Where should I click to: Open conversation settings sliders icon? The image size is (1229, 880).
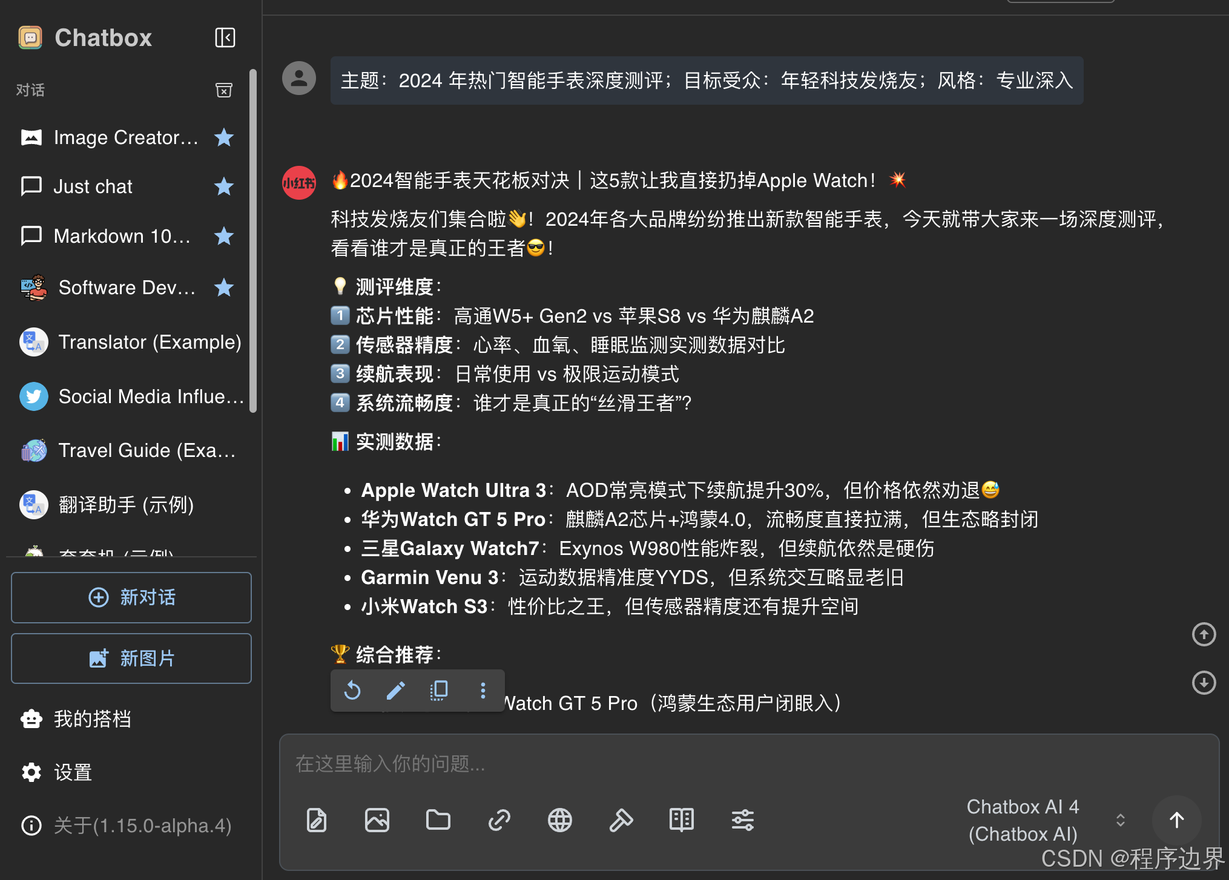(x=743, y=820)
